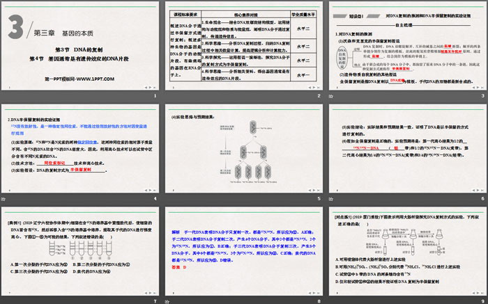The image size is (488, 304).
Task: Click the (4)实验思路与预期结果 heading on slide 5
Action: (192, 118)
